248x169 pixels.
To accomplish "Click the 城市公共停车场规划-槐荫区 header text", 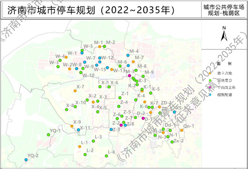I will tap(224, 10).
